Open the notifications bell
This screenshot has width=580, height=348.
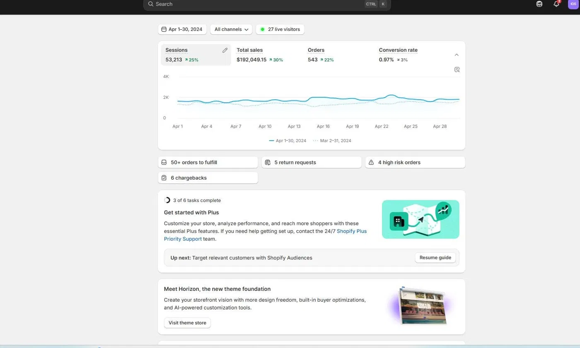(556, 4)
